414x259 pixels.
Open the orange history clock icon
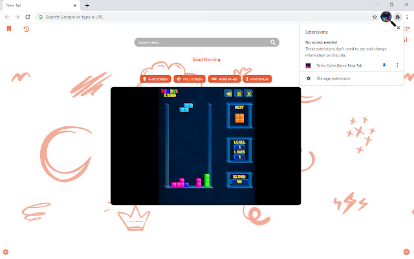(x=27, y=28)
